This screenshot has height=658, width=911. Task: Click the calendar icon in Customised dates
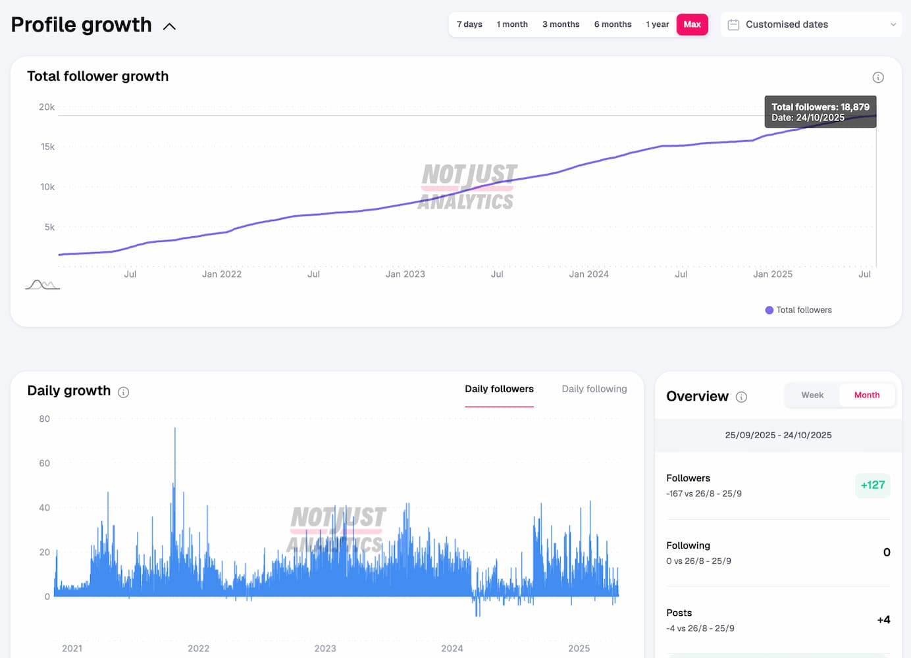pos(733,25)
